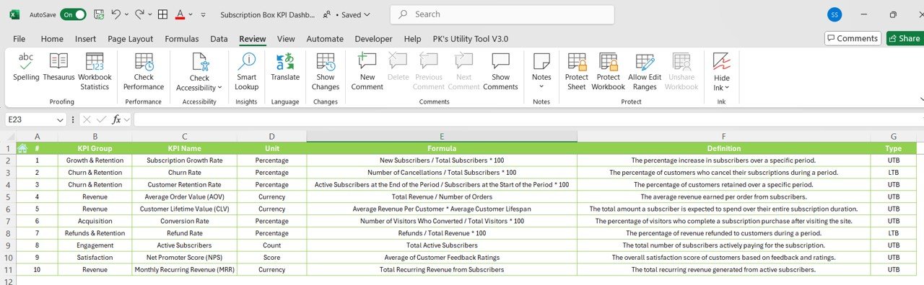Open the PK's Utility Tool V3.0 tab
The width and height of the screenshot is (924, 285).
[x=471, y=39]
